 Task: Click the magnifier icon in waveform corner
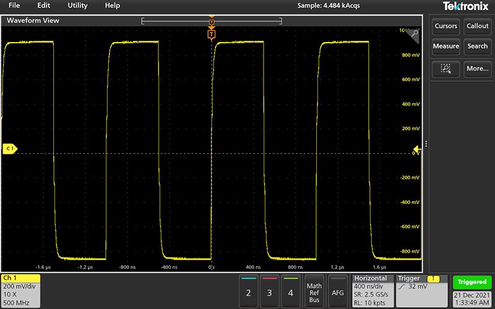tap(415, 35)
